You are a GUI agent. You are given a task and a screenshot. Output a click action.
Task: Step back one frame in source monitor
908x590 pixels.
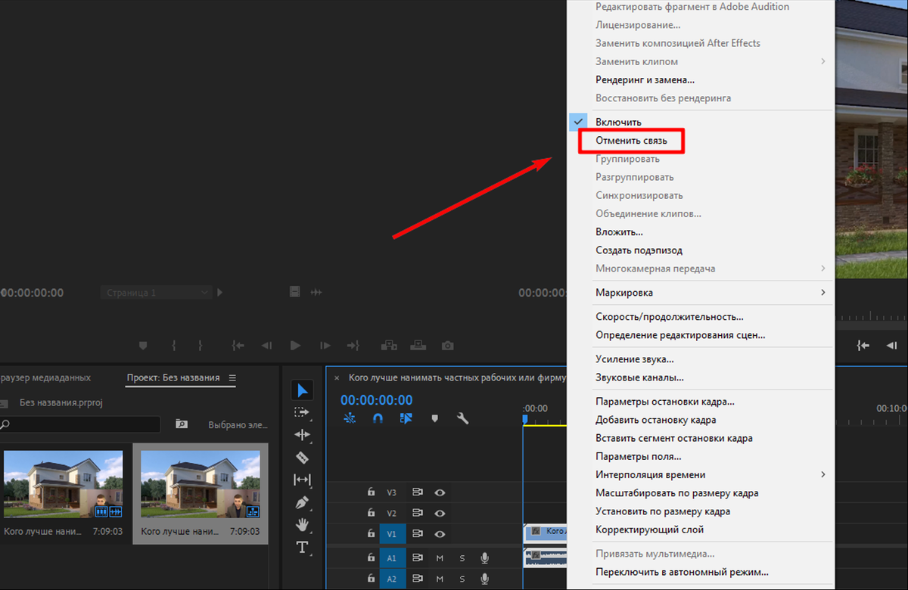(x=266, y=346)
